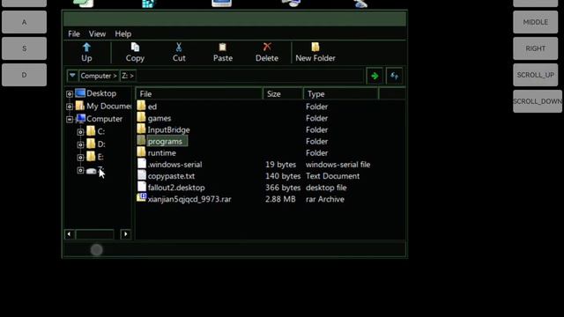Image resolution: width=564 pixels, height=317 pixels.
Task: Tap the SCROLL_DOWN overlay button
Action: (x=538, y=101)
